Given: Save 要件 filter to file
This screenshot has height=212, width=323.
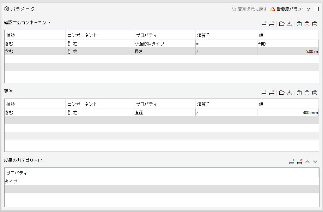Looking at the screenshot, I should click(290, 93).
